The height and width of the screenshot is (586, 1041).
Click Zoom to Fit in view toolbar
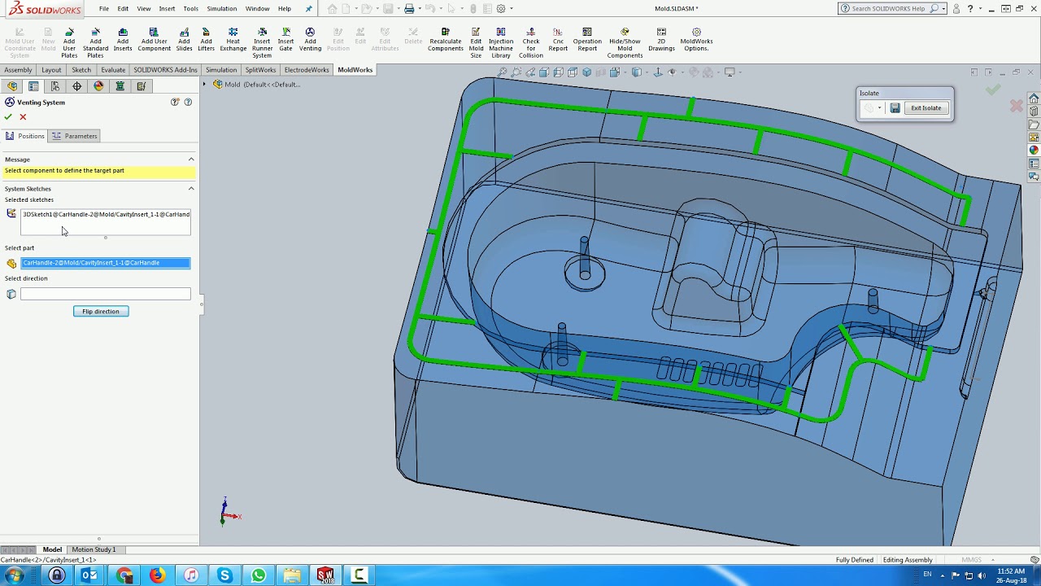(503, 72)
